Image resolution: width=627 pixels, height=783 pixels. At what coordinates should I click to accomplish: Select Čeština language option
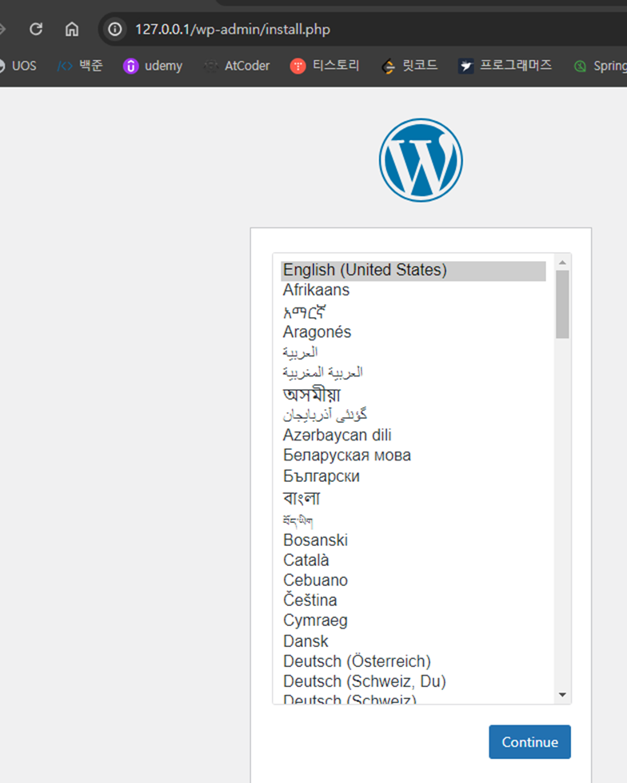click(413, 600)
